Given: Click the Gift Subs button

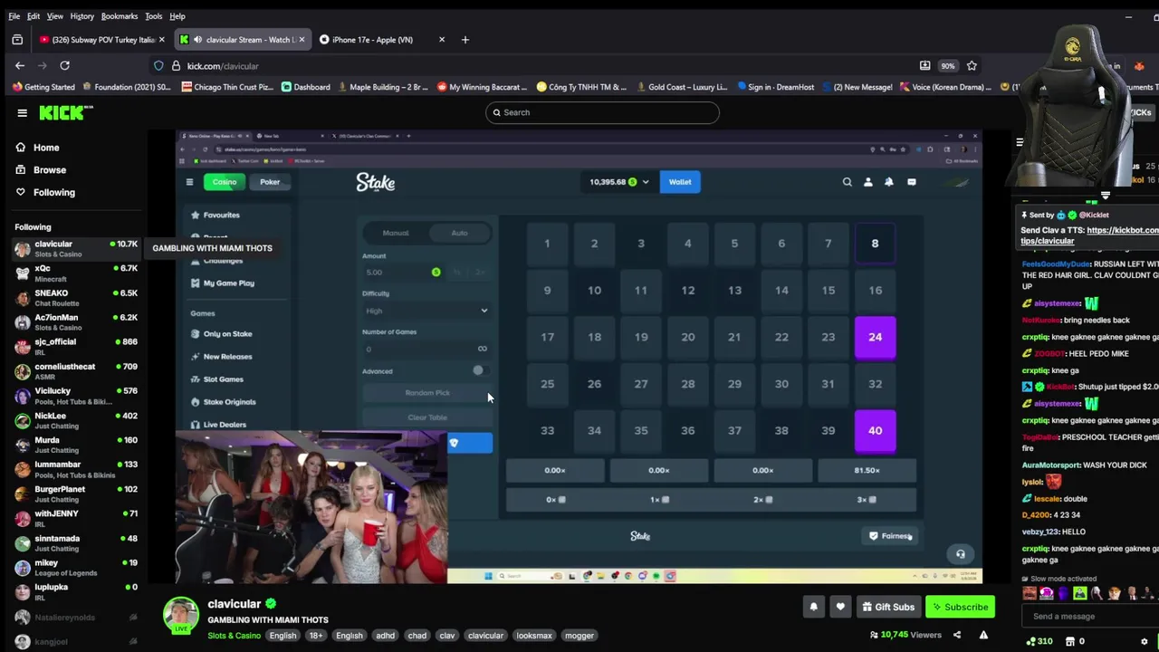Looking at the screenshot, I should [886, 607].
